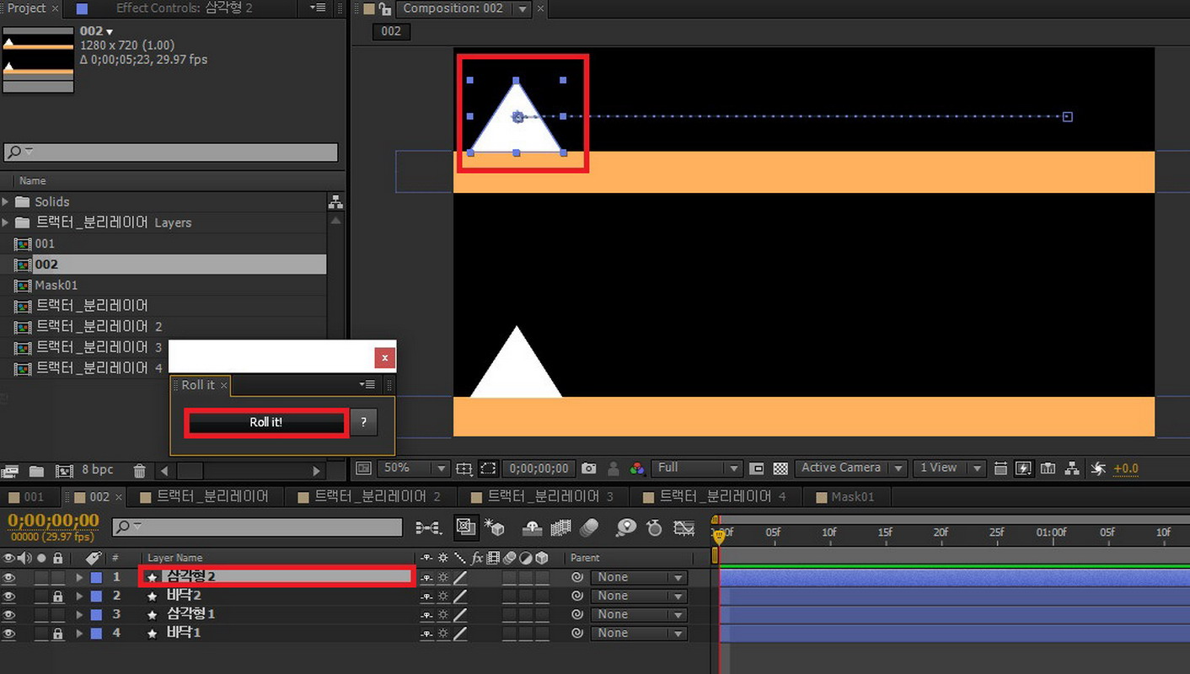Image resolution: width=1190 pixels, height=674 pixels.
Task: Expand the Solids folder in Project panel
Action: point(7,202)
